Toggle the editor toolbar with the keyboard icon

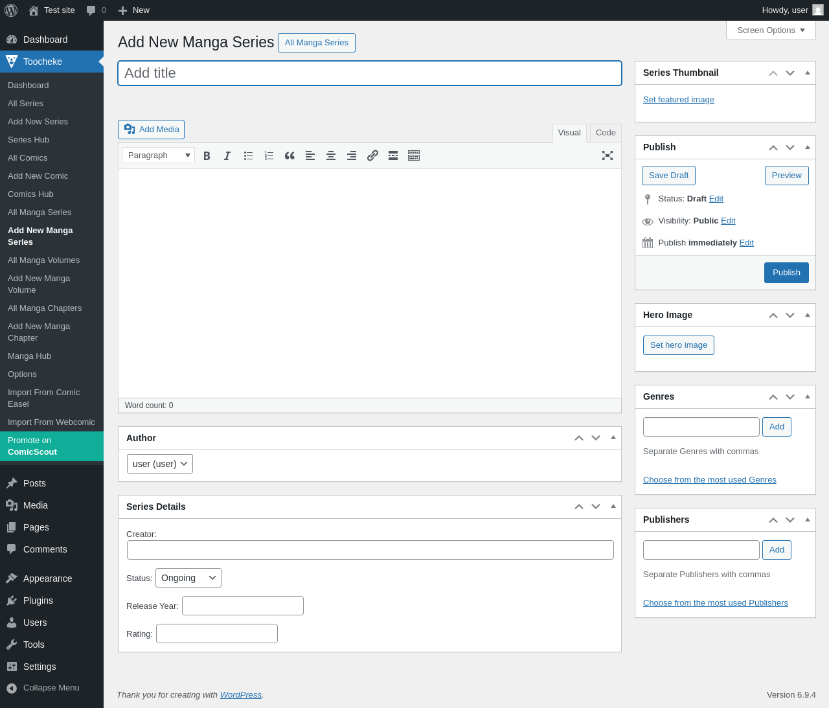point(414,155)
